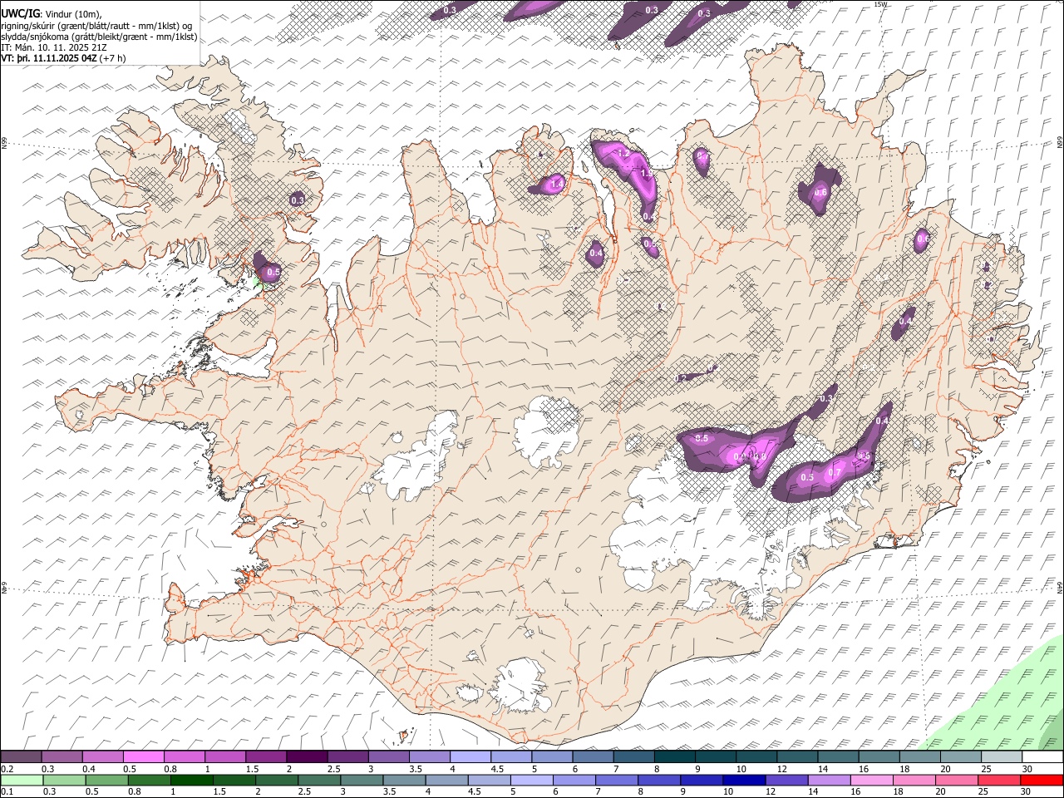Click the 1.4 snowfall value label on map
Image resolution: width=1064 pixels, height=798 pixels.
tap(557, 184)
